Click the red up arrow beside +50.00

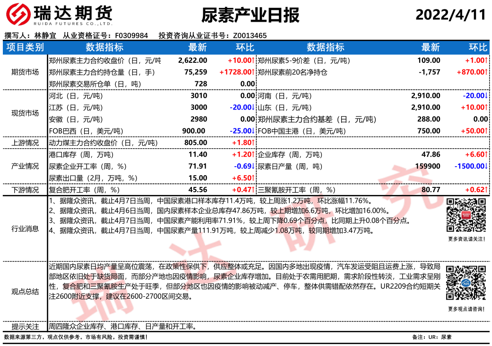[x=486, y=131]
